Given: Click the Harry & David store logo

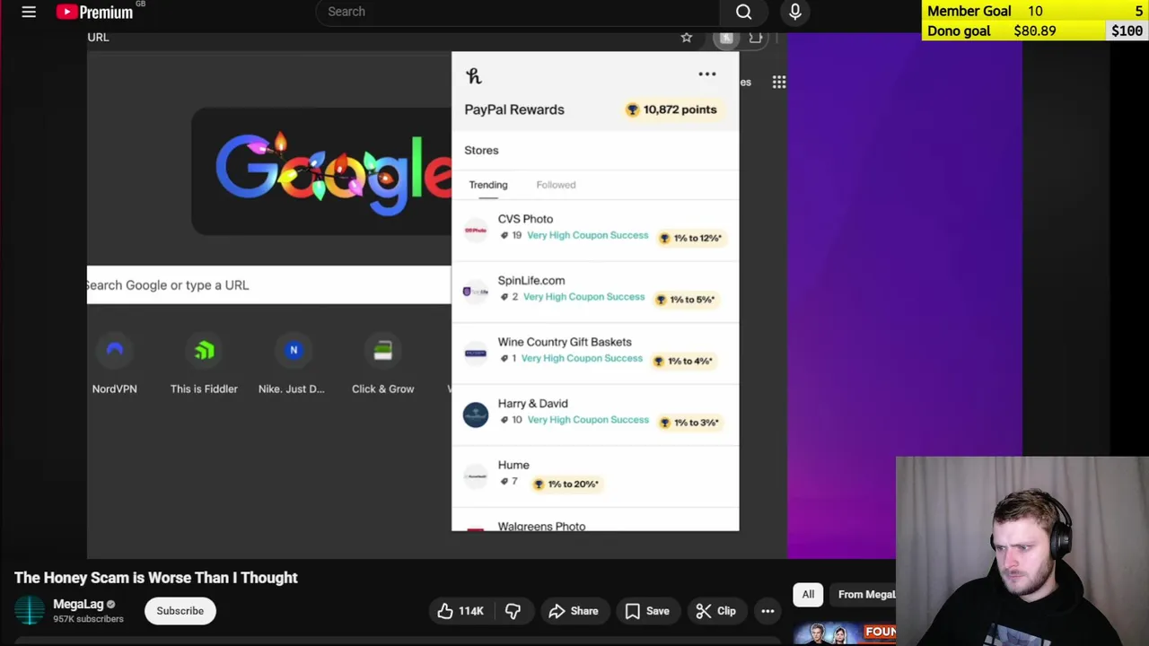Looking at the screenshot, I should [476, 415].
